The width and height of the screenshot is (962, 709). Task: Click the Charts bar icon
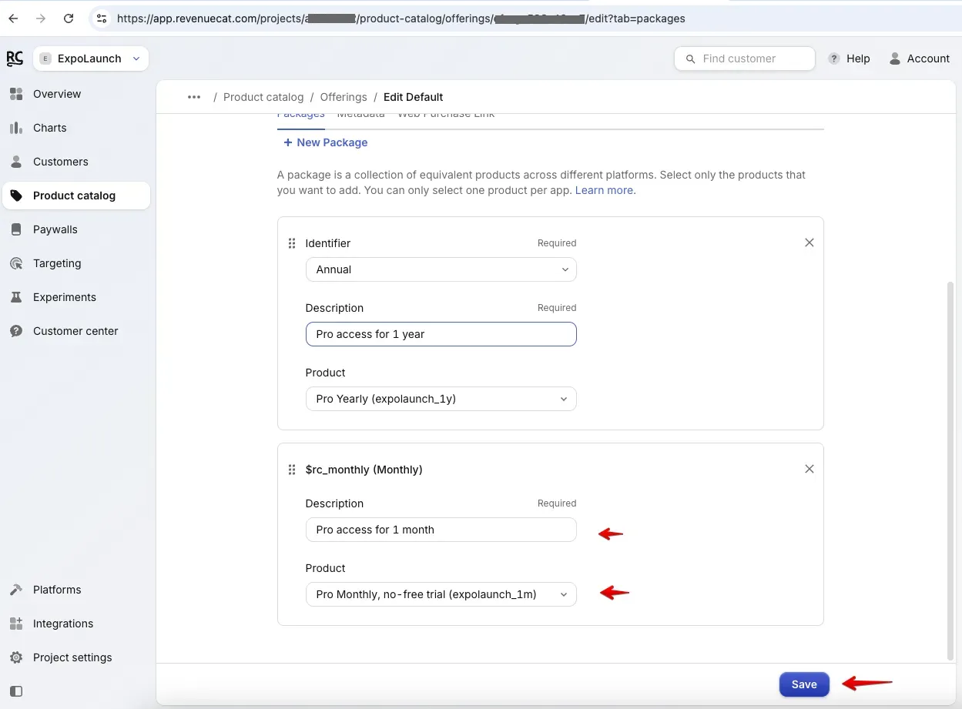pyautogui.click(x=16, y=128)
